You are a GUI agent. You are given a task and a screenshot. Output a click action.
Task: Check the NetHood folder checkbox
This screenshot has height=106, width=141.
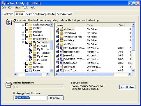(x=27, y=63)
